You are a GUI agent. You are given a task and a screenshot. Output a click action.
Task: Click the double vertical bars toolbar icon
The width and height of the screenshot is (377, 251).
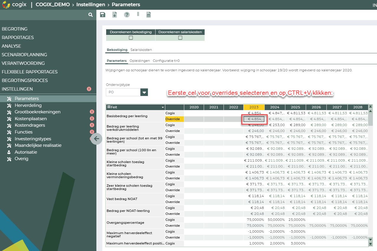coord(138,14)
